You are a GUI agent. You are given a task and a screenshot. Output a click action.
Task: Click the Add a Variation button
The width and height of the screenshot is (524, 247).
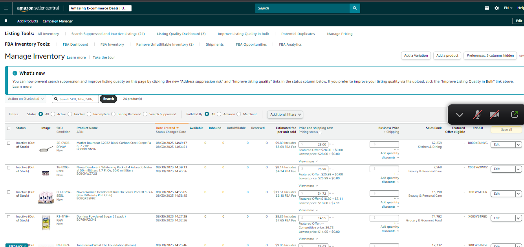pos(416,55)
